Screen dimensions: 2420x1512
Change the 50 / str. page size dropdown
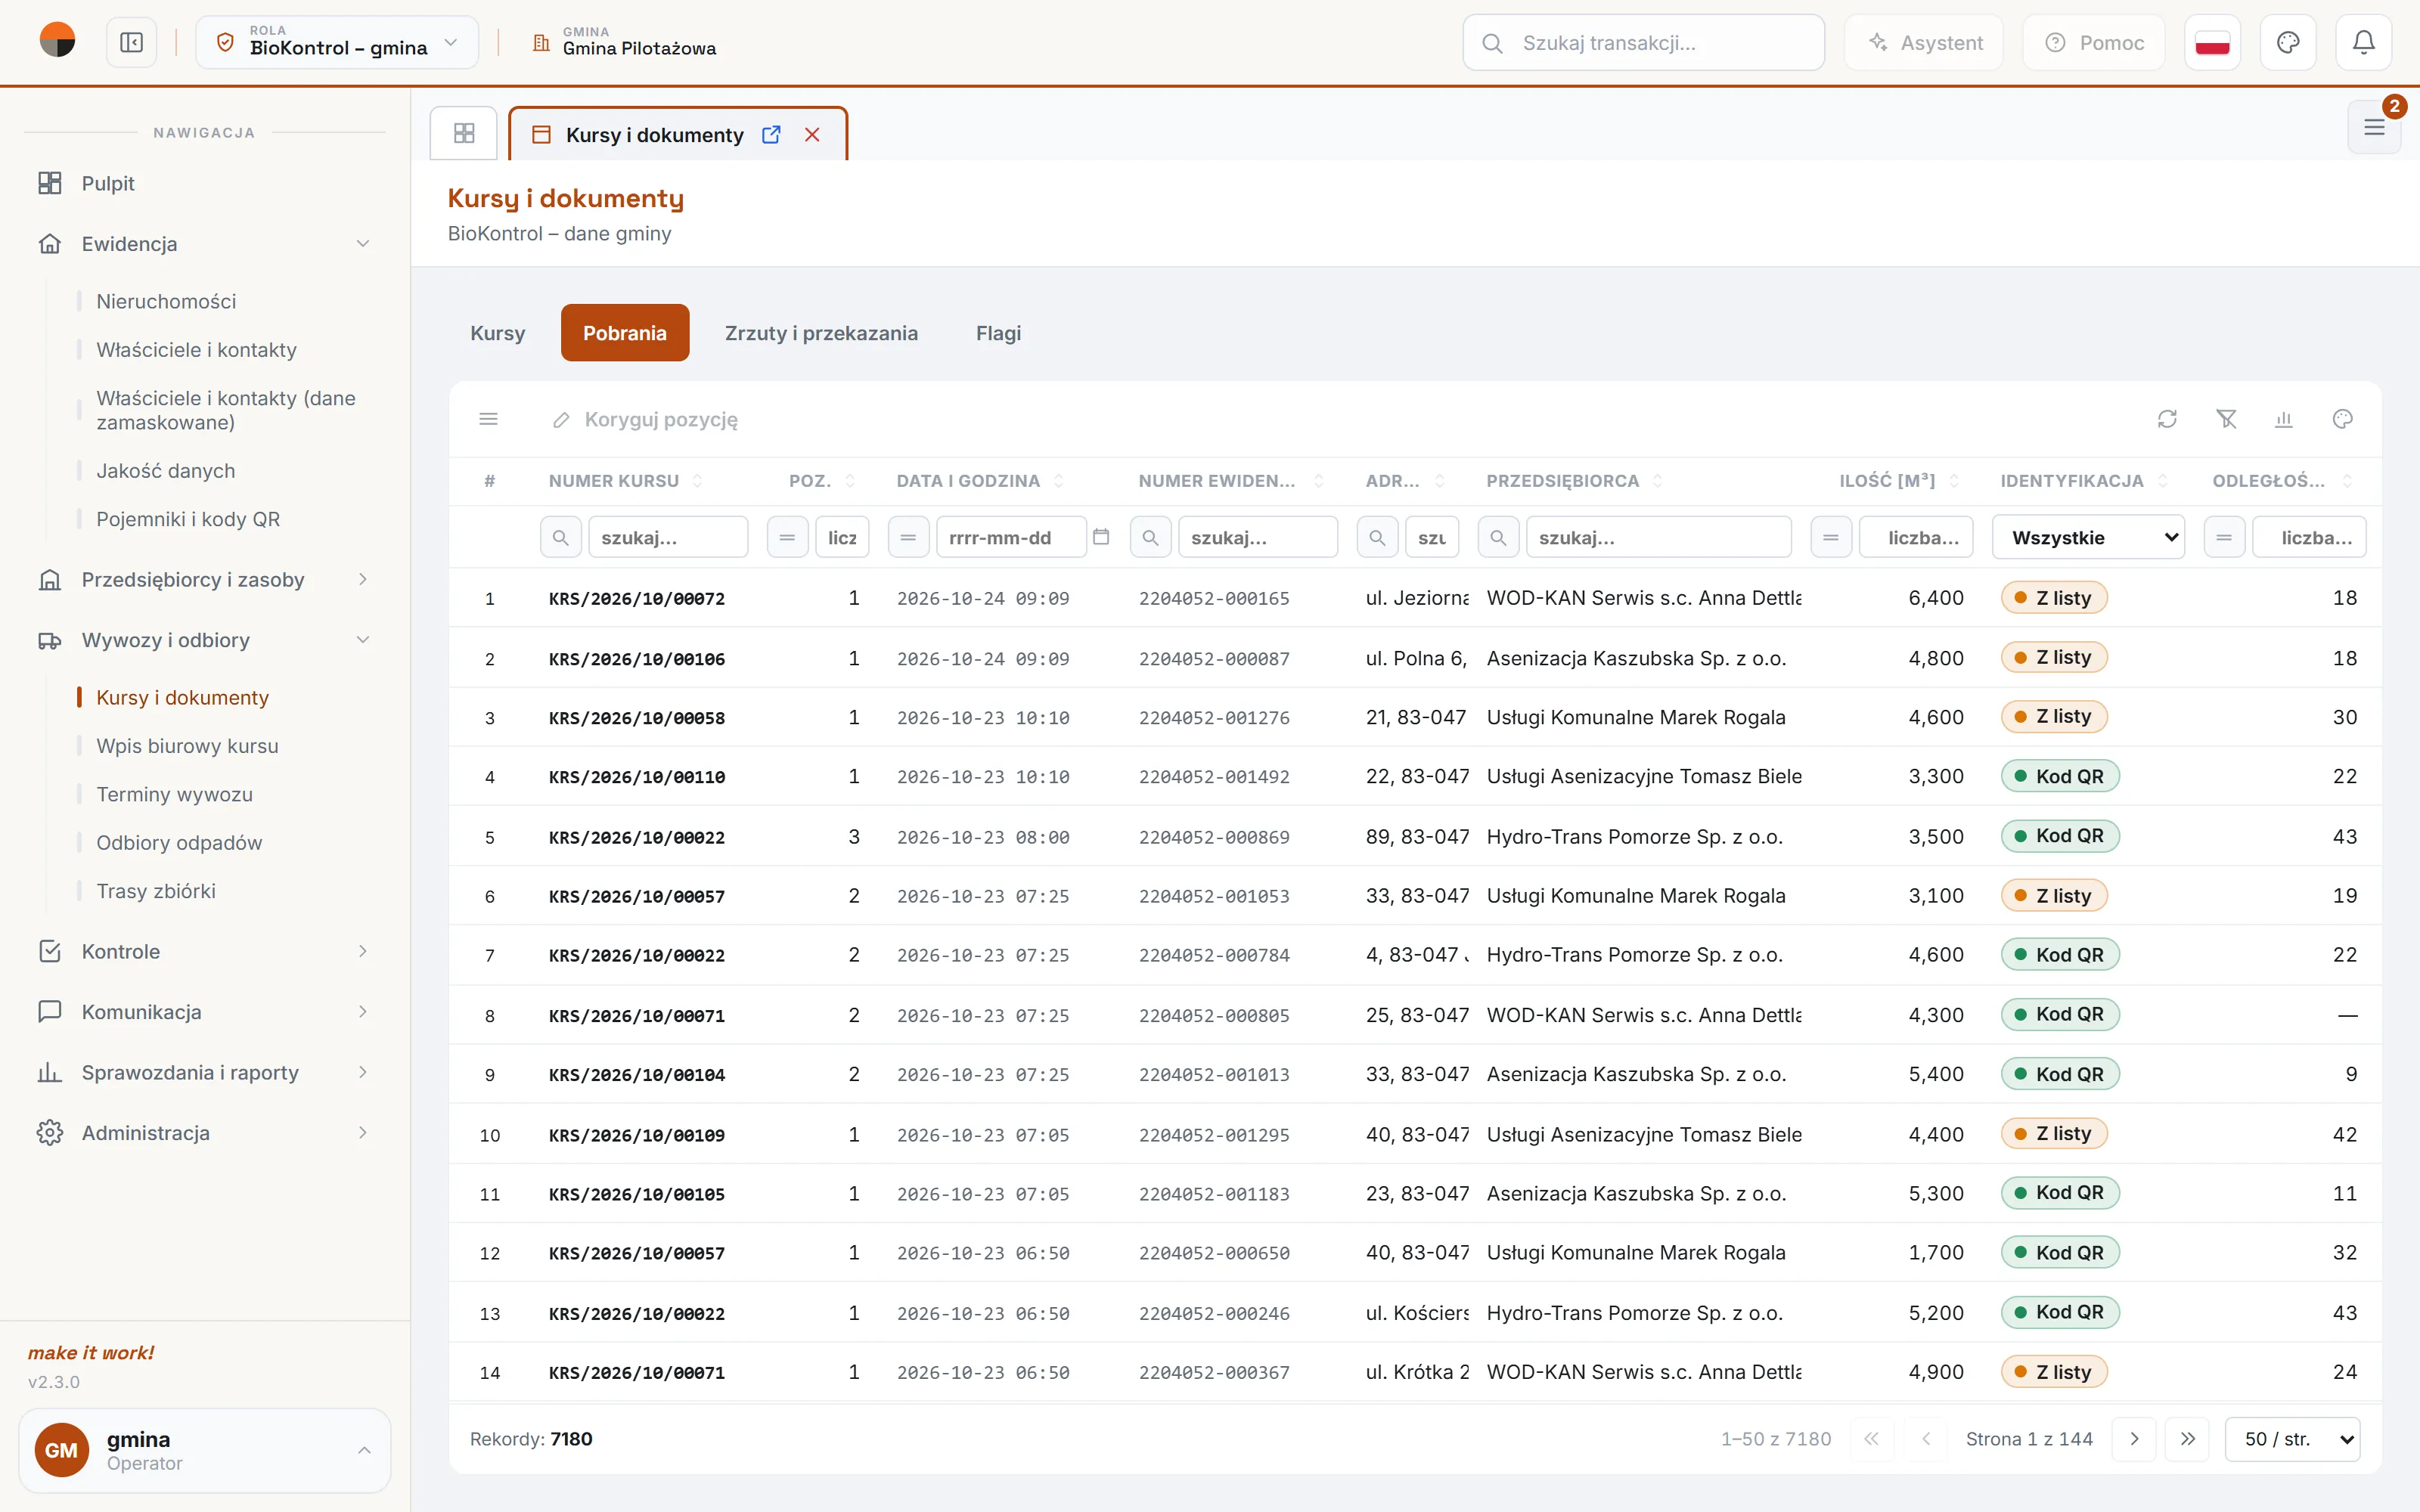2292,1439
